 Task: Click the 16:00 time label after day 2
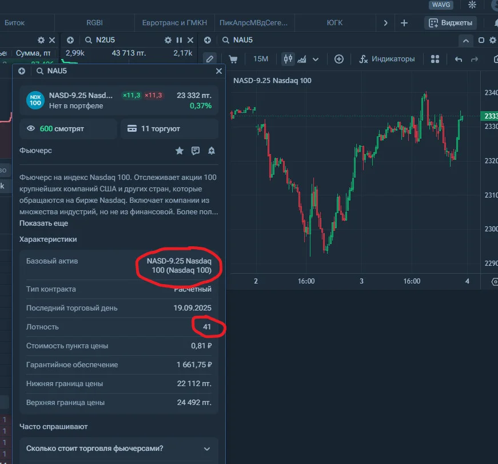pyautogui.click(x=306, y=281)
